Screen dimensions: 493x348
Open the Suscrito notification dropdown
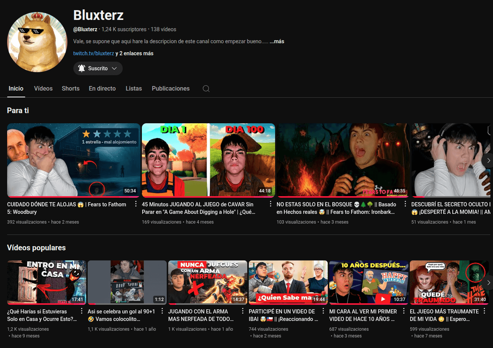tap(98, 68)
